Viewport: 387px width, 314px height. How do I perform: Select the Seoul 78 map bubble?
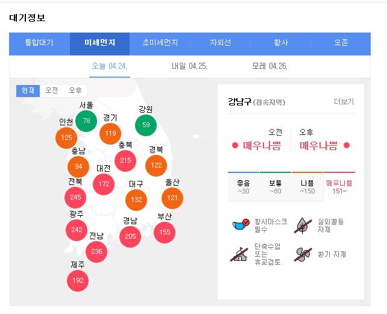[x=86, y=121]
